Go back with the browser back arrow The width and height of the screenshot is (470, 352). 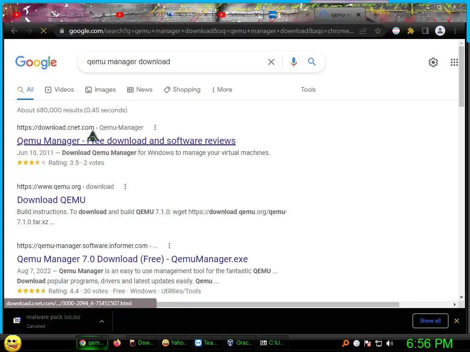[14, 31]
